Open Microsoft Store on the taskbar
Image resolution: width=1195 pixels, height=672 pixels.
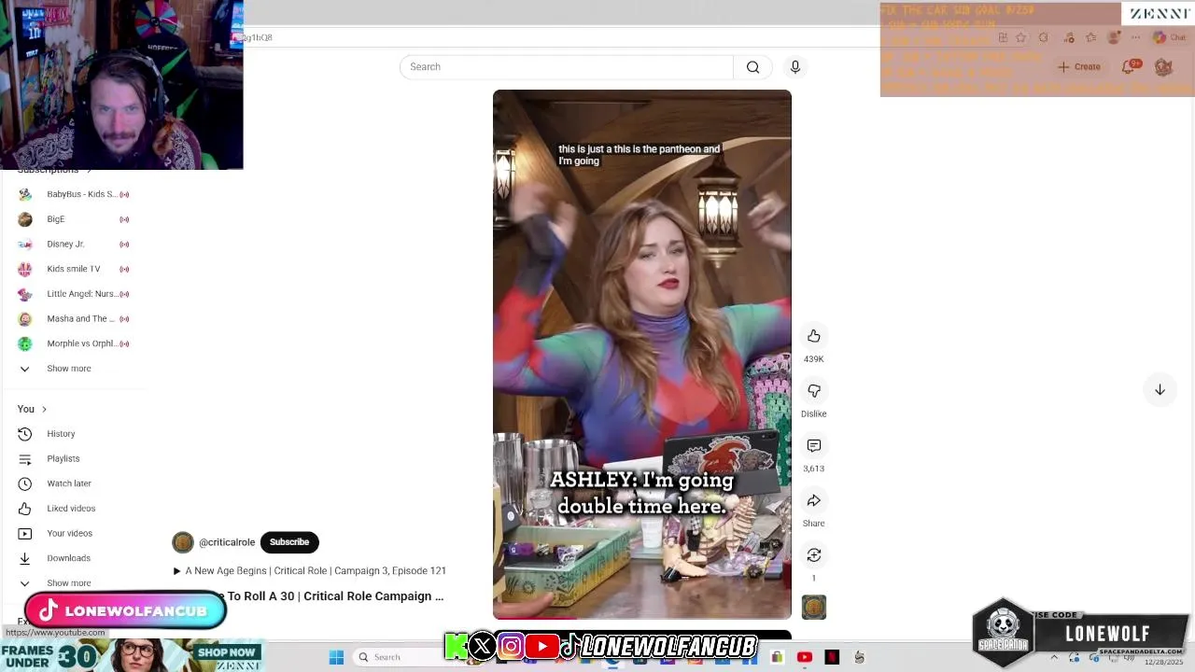pos(777,657)
